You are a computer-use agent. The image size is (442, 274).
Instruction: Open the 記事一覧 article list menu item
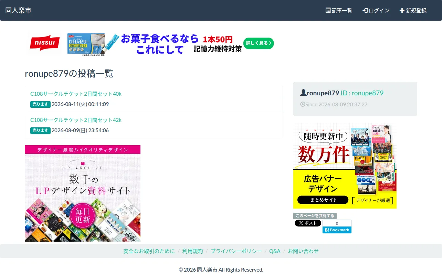point(339,10)
